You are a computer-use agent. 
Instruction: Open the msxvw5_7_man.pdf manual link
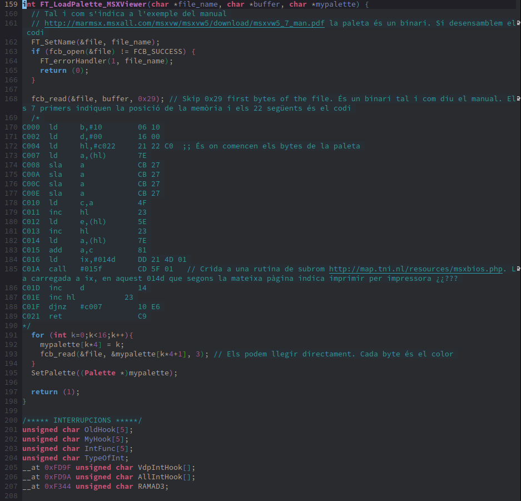pyautogui.click(x=185, y=23)
